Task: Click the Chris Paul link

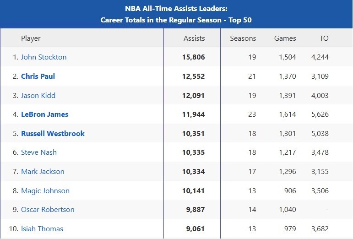Action: point(38,76)
